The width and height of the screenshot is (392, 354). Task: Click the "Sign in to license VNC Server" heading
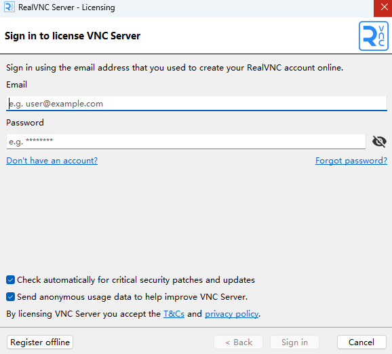[73, 36]
